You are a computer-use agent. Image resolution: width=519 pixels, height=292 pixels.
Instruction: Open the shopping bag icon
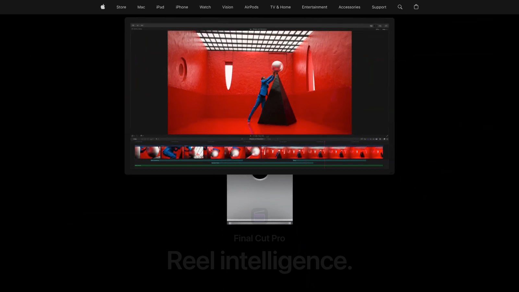[x=416, y=7]
